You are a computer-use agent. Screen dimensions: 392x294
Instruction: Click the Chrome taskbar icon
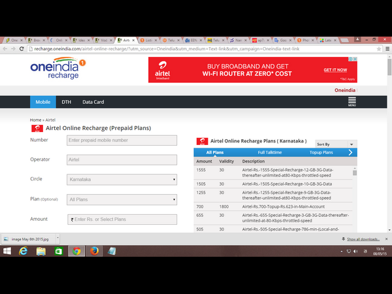(x=76, y=251)
